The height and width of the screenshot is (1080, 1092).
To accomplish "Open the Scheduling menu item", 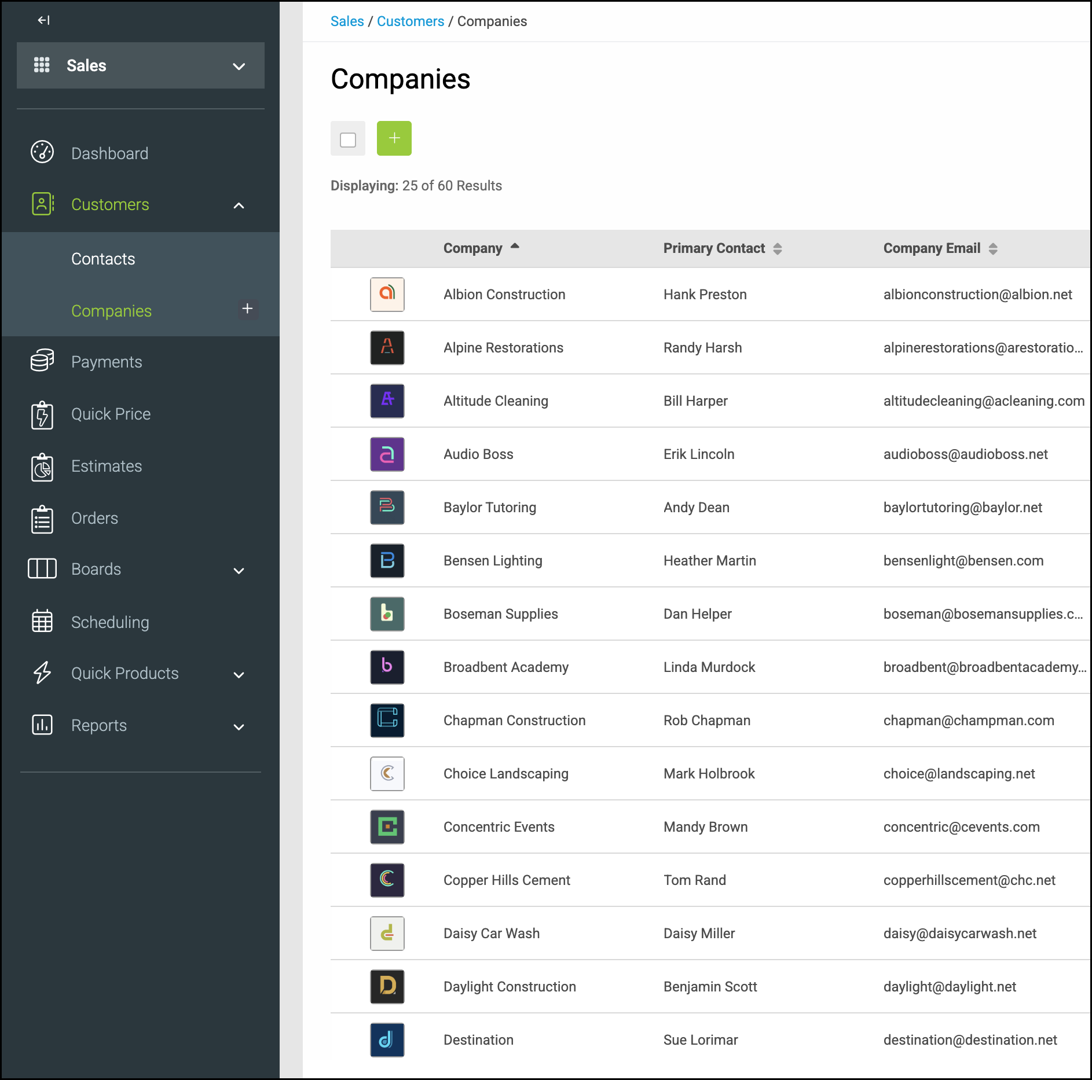I will pos(110,622).
